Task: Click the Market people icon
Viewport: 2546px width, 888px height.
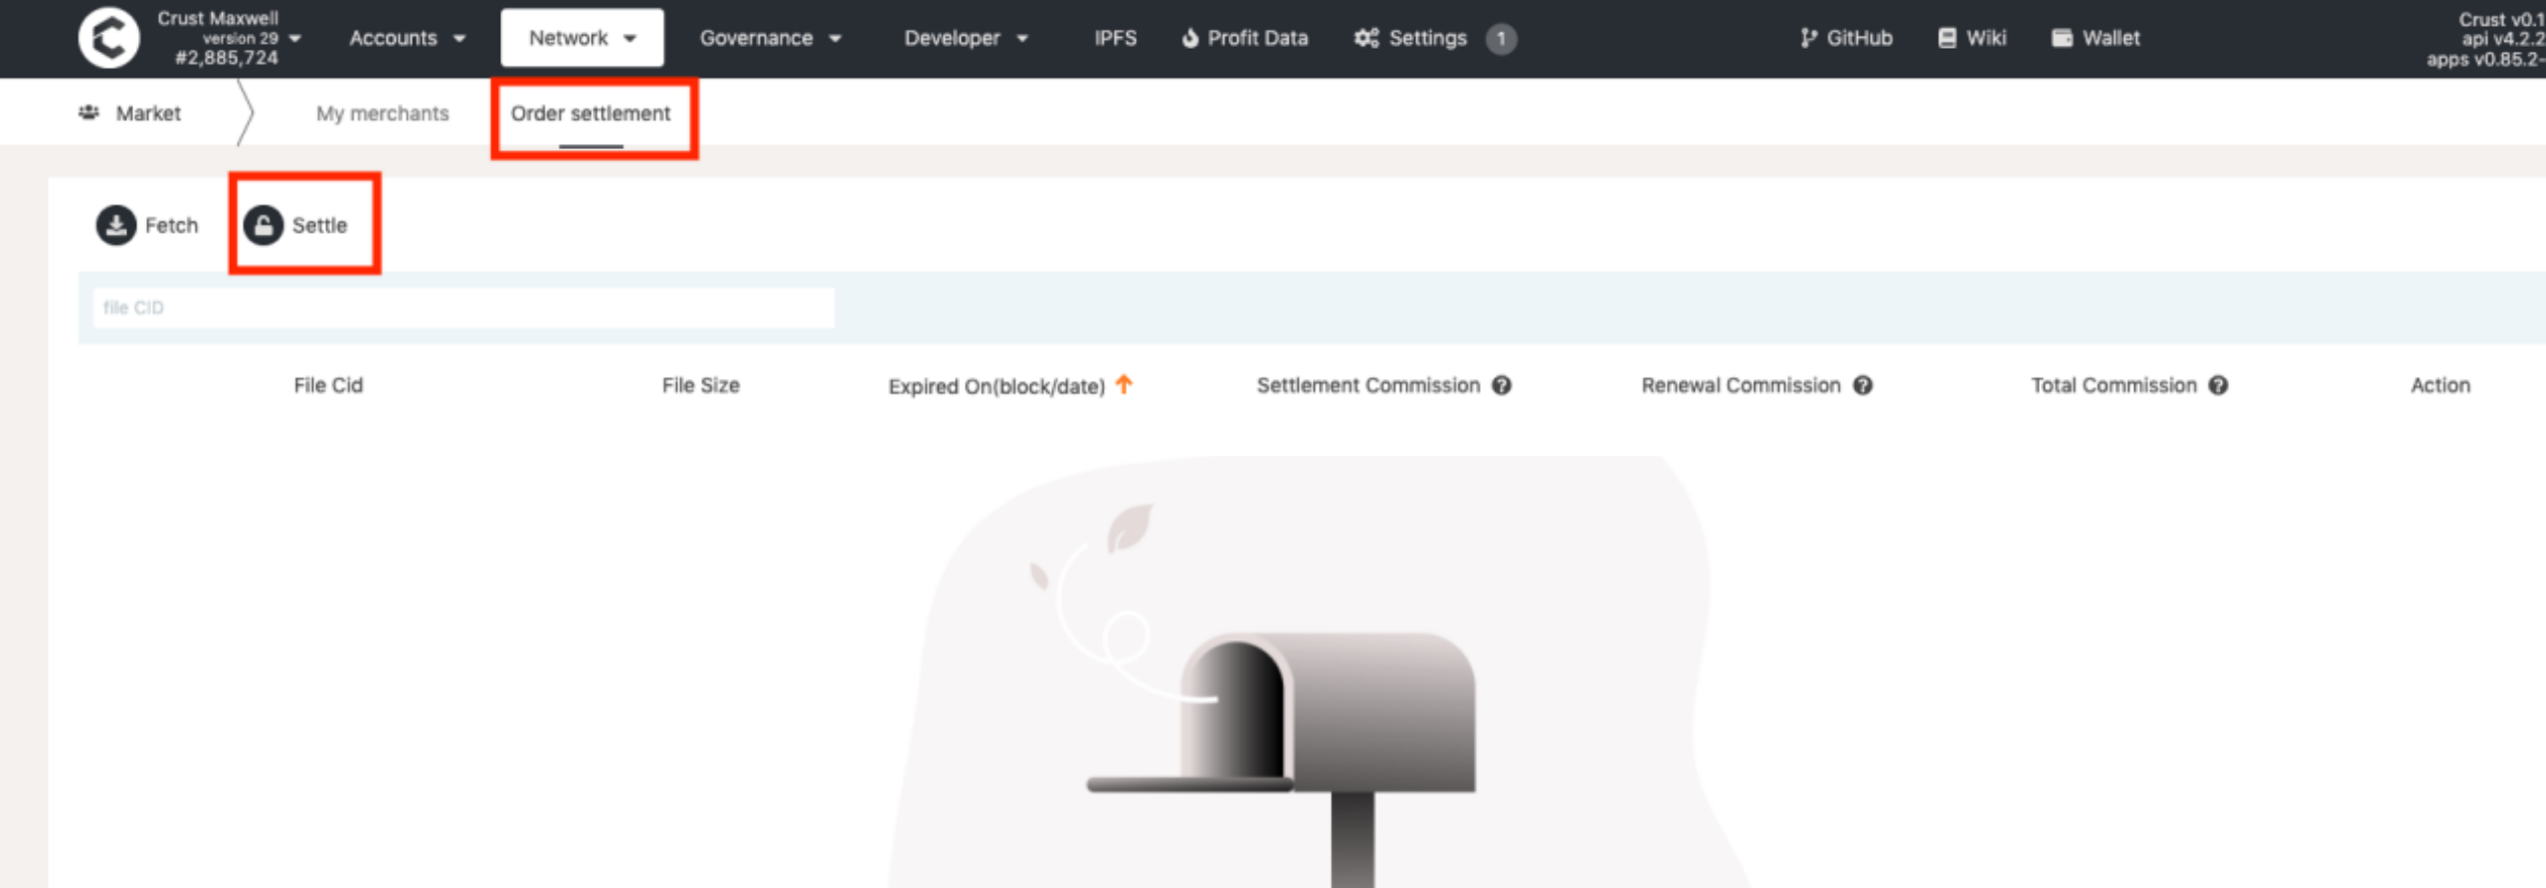Action: pyautogui.click(x=89, y=112)
